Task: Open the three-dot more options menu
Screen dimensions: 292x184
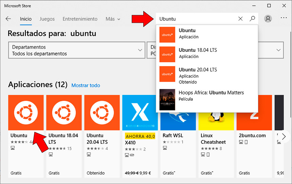Action: pos(284,18)
